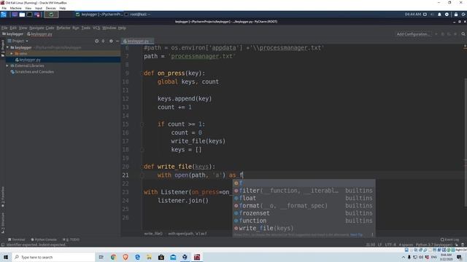Open the Kali applications menu icon
This screenshot has width=467, height=262.
coord(4,15)
